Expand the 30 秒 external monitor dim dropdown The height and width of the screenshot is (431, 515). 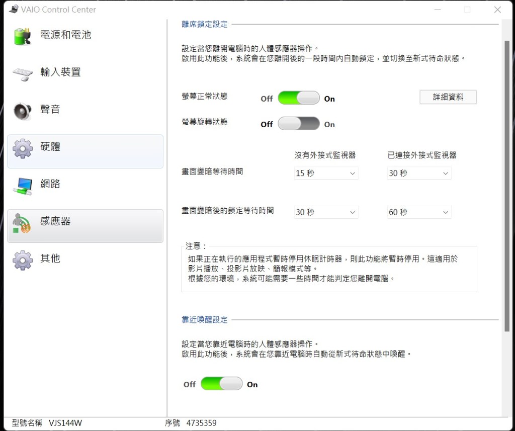[419, 173]
